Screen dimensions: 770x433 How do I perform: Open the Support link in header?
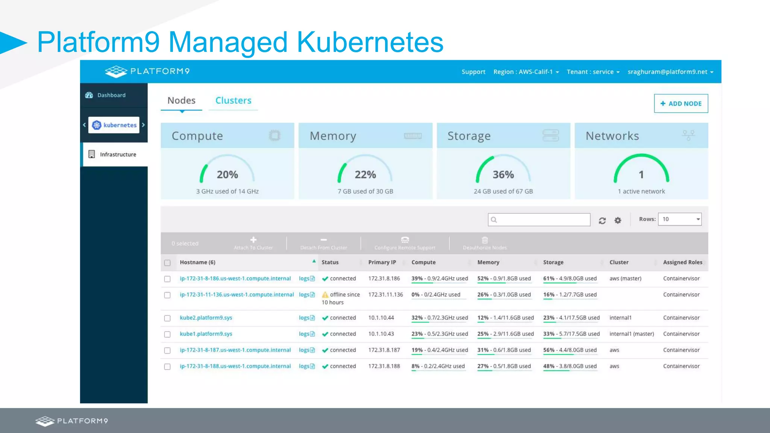473,72
